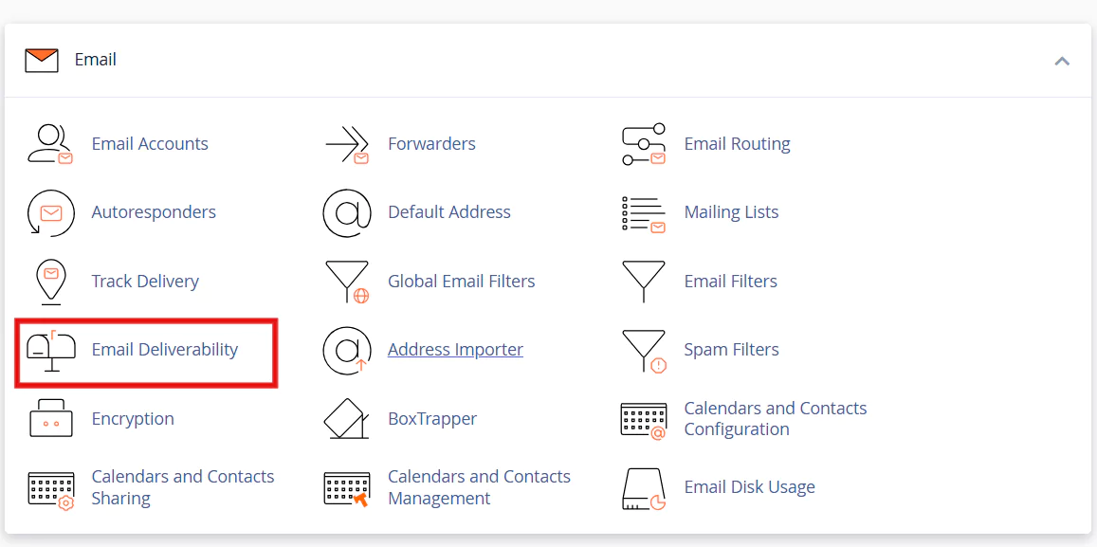Click the Calendars and Contacts Sharing icon
1097x547 pixels.
(51, 489)
